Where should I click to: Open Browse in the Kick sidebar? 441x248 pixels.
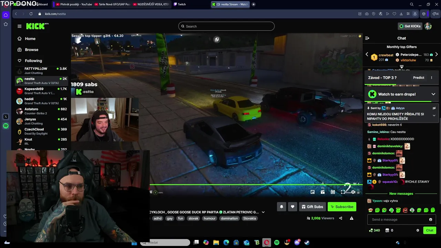(31, 50)
